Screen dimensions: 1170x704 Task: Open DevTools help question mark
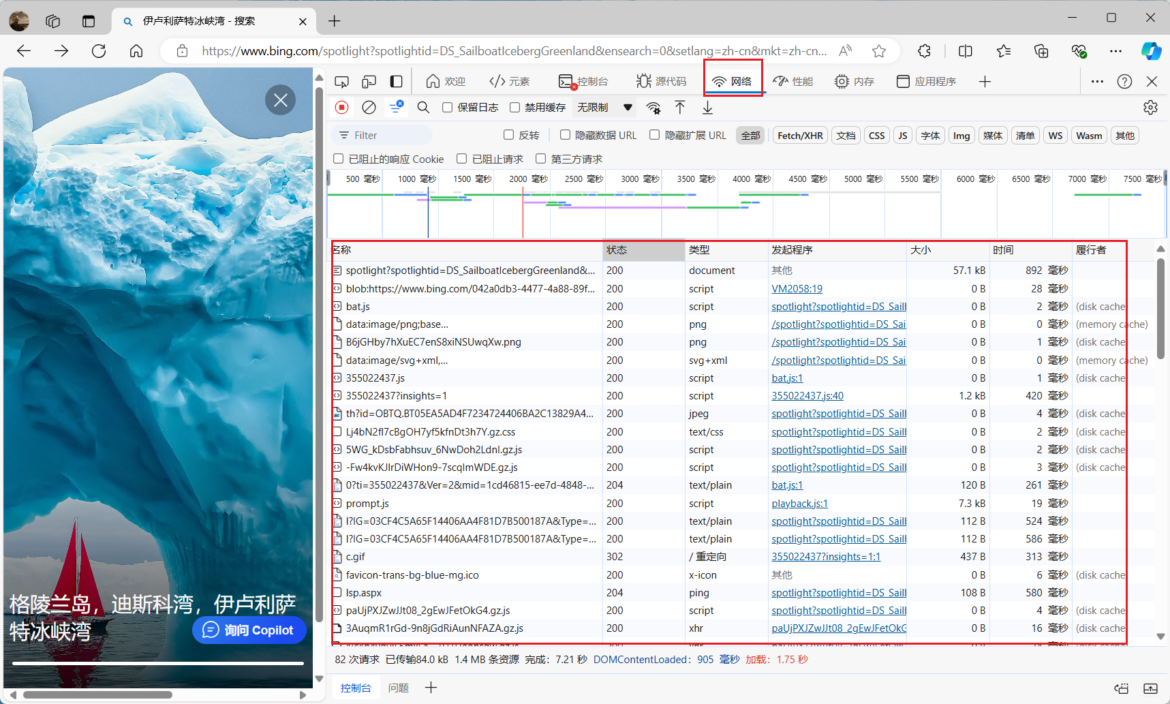(x=1124, y=82)
